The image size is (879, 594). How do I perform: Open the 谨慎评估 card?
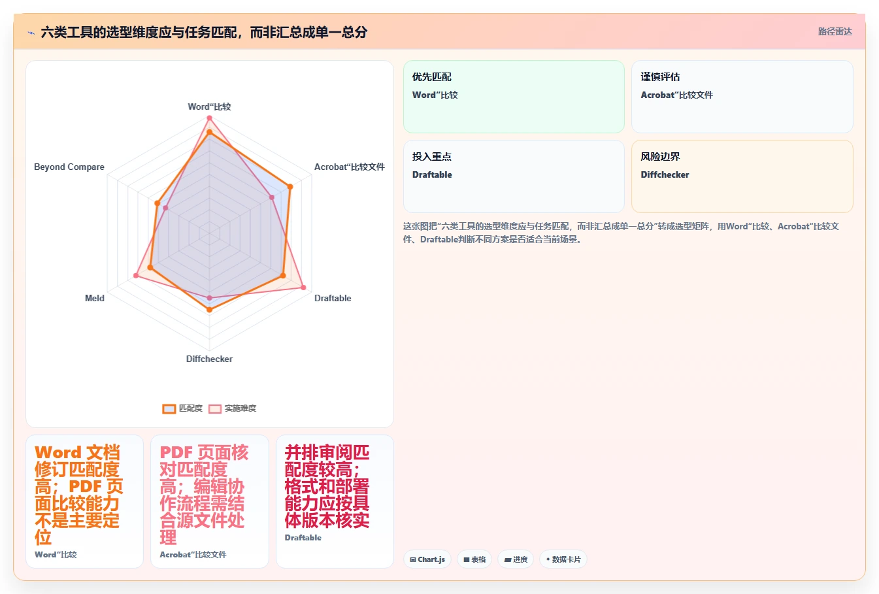pos(742,97)
